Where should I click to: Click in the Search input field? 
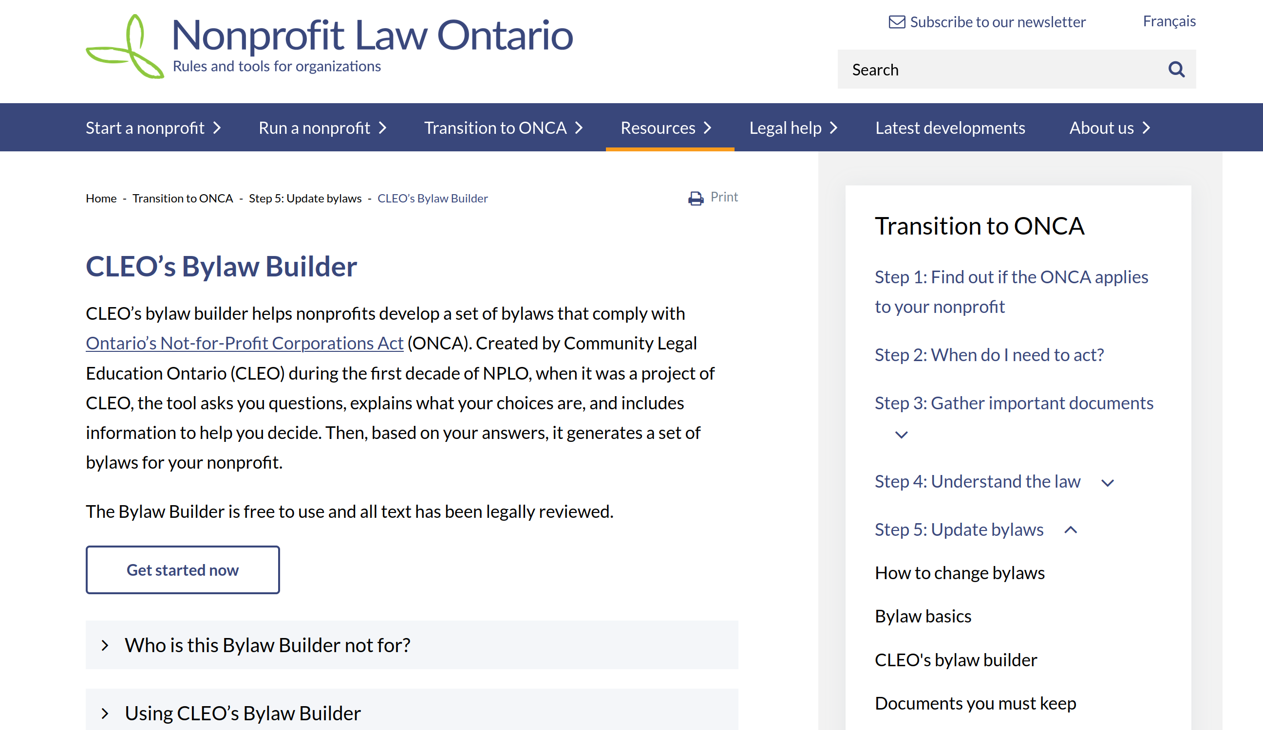pos(1002,70)
